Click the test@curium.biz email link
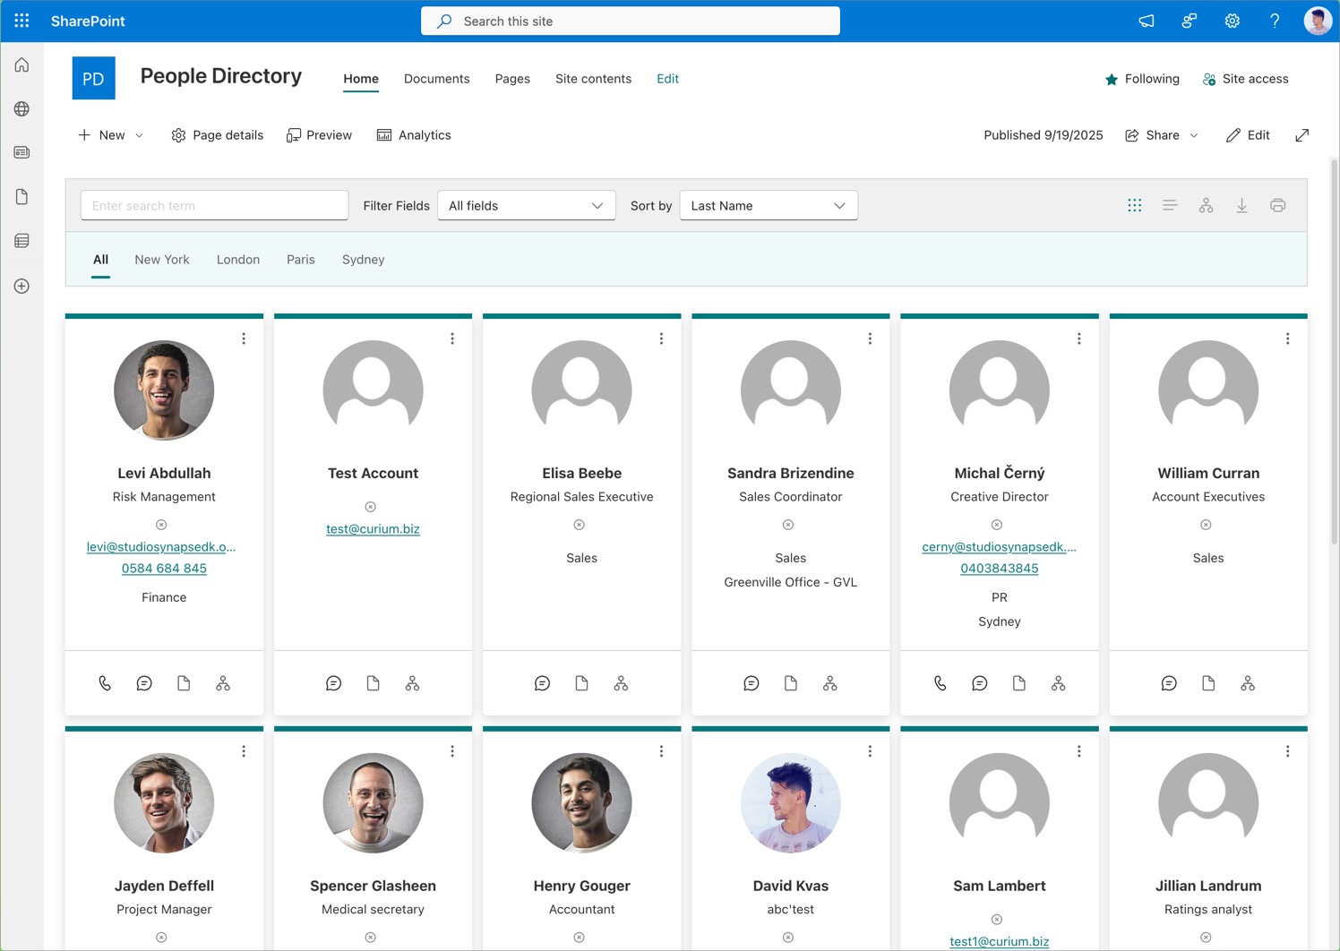The height and width of the screenshot is (951, 1340). click(x=373, y=529)
